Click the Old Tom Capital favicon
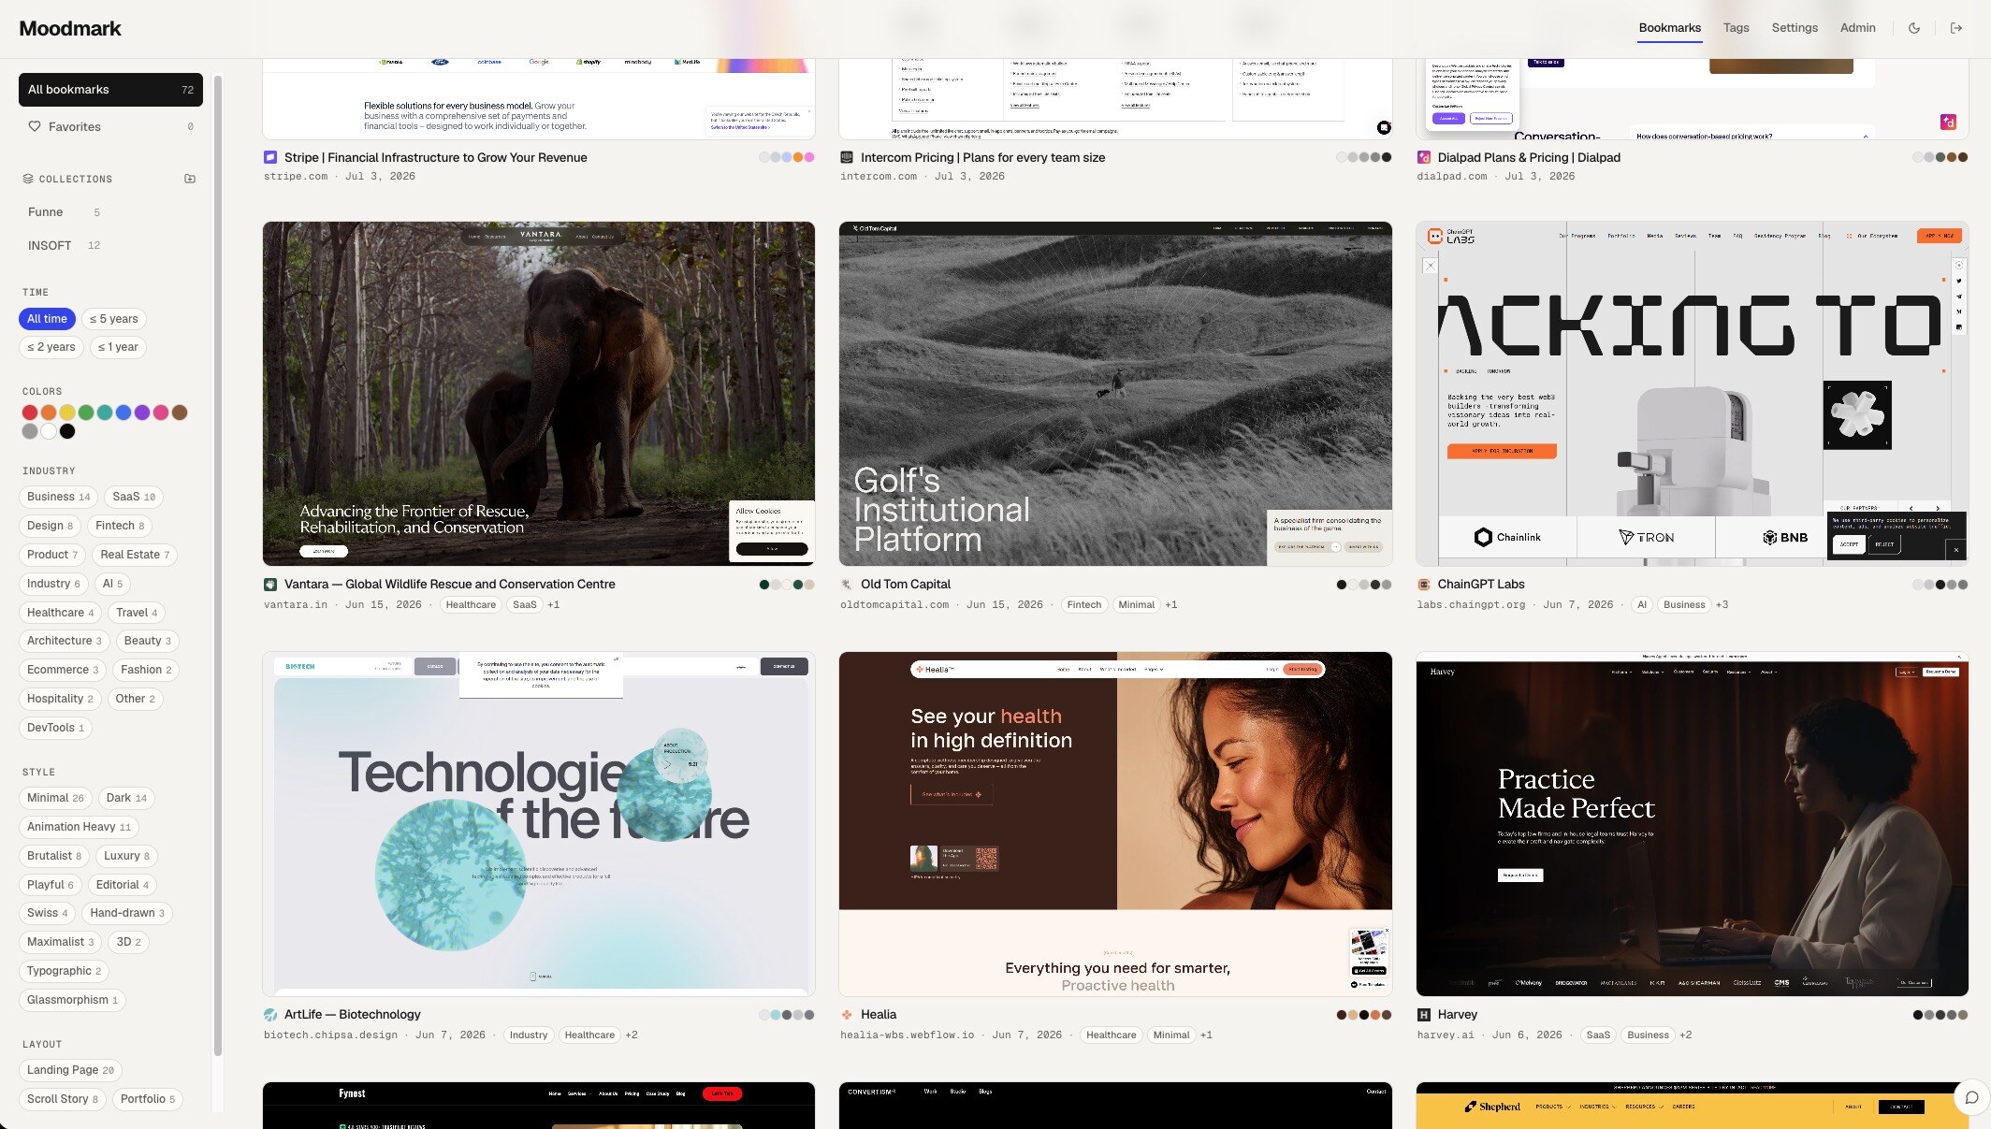Viewport: 1991px width, 1129px height. [x=847, y=584]
